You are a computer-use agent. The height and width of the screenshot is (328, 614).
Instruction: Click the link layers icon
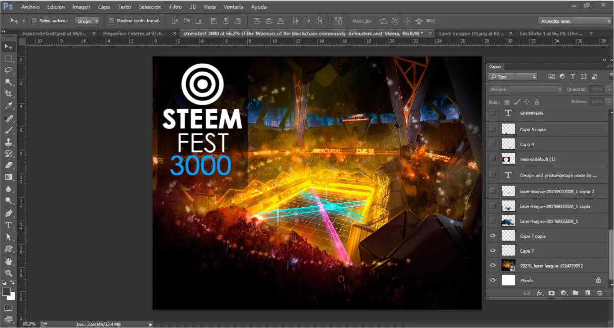[527, 293]
